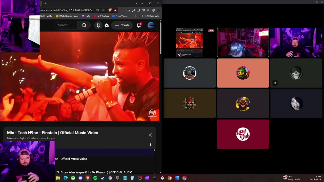The height and width of the screenshot is (182, 324).
Task: Select the bee avatar tile
Action: [243, 73]
